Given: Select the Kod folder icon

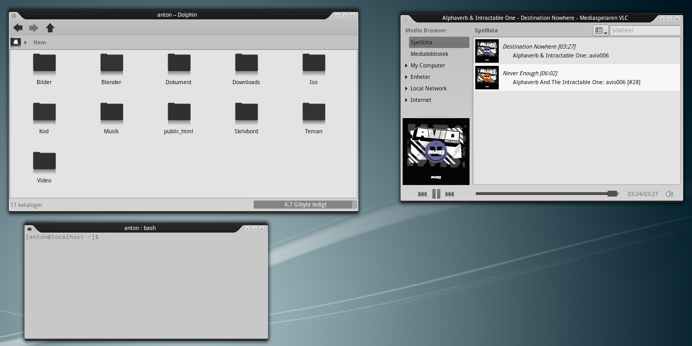Looking at the screenshot, I should [44, 112].
